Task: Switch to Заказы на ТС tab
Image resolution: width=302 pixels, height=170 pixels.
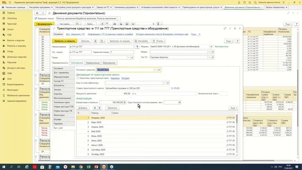Action: tap(104, 7)
